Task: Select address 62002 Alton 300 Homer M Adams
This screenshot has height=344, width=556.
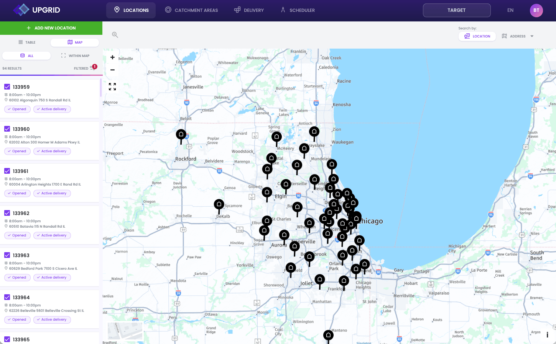Action: click(44, 142)
